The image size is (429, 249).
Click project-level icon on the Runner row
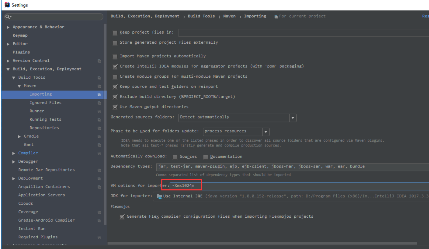pyautogui.click(x=99, y=111)
